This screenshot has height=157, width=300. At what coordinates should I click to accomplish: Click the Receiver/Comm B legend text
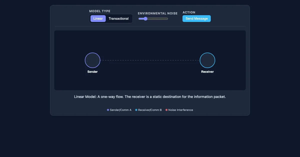150,110
